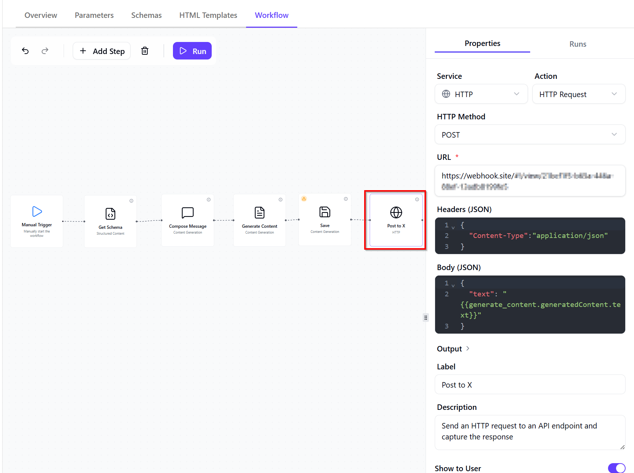Open the Service HTTP dropdown

[x=481, y=94]
